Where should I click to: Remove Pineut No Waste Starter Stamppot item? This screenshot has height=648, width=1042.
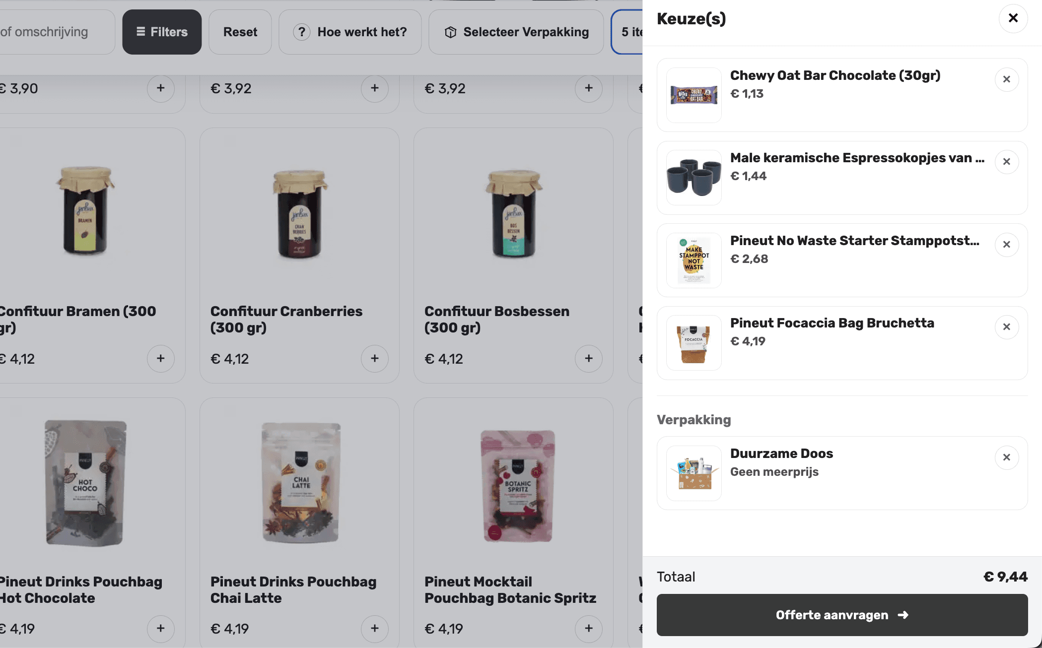pyautogui.click(x=1006, y=245)
